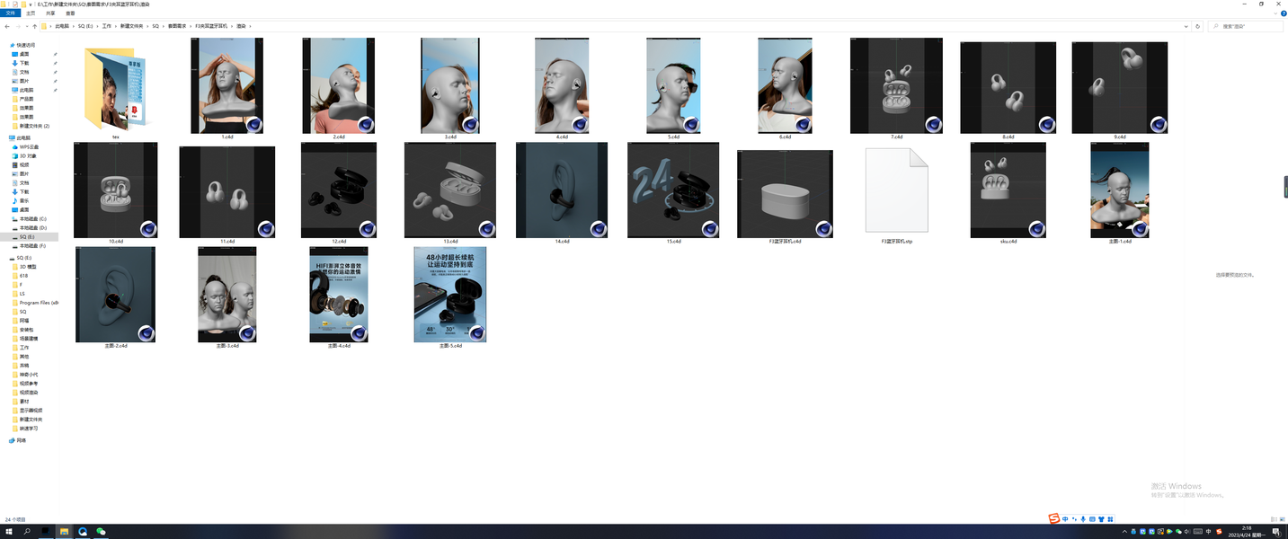
Task: Select the 6.c4d file
Action: pyautogui.click(x=785, y=86)
